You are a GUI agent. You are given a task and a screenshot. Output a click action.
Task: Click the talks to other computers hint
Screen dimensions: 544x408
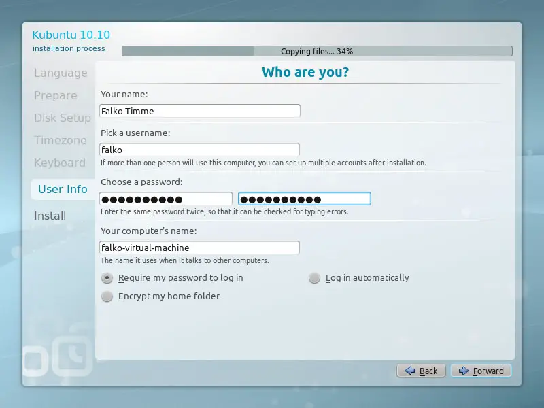click(184, 260)
